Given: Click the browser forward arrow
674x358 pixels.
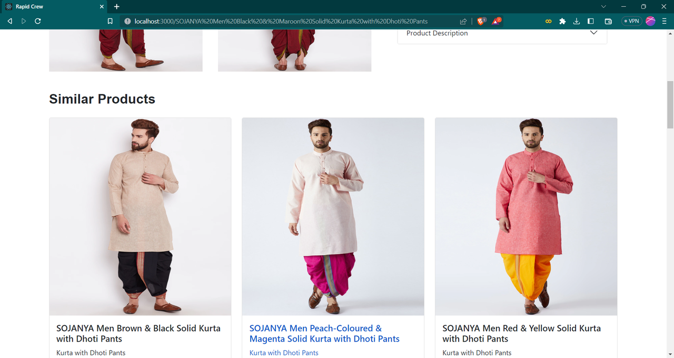Looking at the screenshot, I should [x=24, y=21].
